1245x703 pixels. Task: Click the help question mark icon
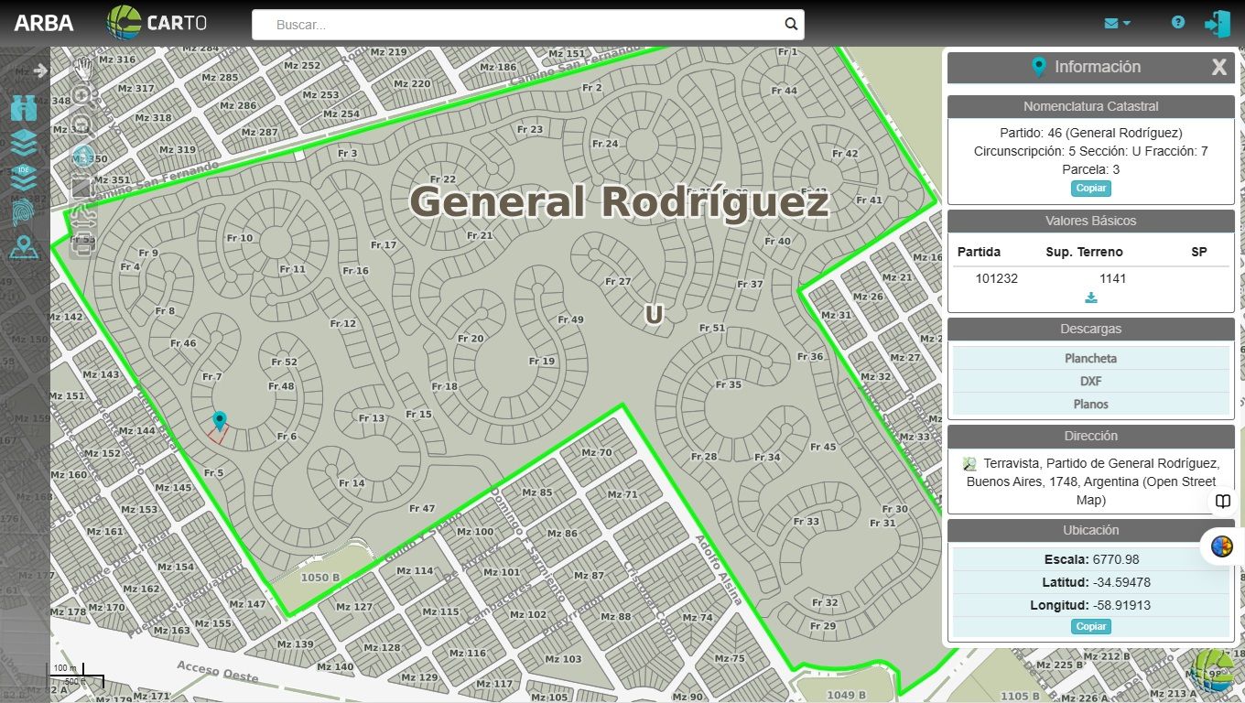(1178, 23)
